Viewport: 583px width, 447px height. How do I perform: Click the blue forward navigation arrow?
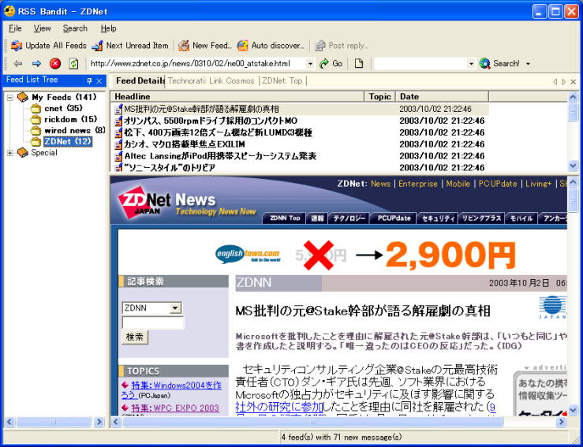[x=36, y=64]
